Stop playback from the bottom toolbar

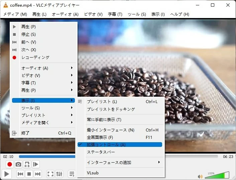point(29,174)
